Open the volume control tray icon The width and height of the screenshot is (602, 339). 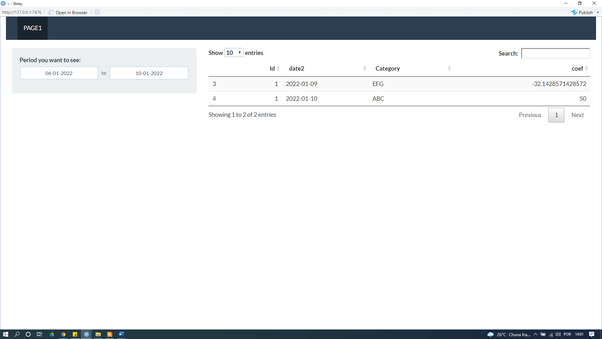click(x=558, y=334)
